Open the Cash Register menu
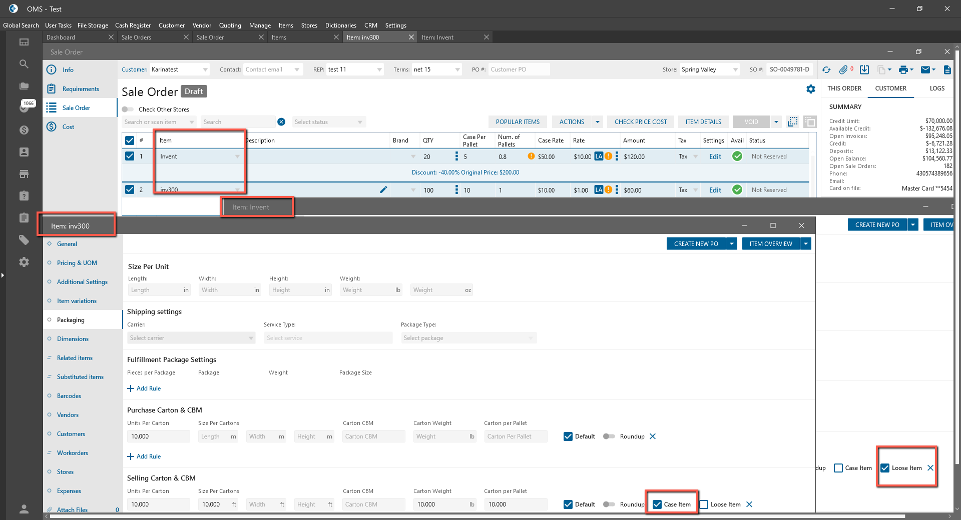This screenshot has height=520, width=961. click(x=133, y=25)
